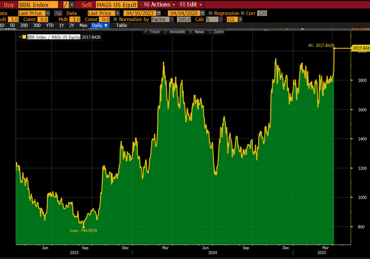Select the YTD time range button
The width and height of the screenshot is (370, 259).
50,25
